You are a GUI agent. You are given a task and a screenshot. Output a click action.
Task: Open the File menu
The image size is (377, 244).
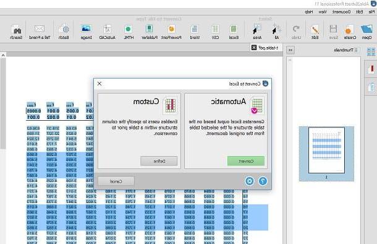pos(371,12)
